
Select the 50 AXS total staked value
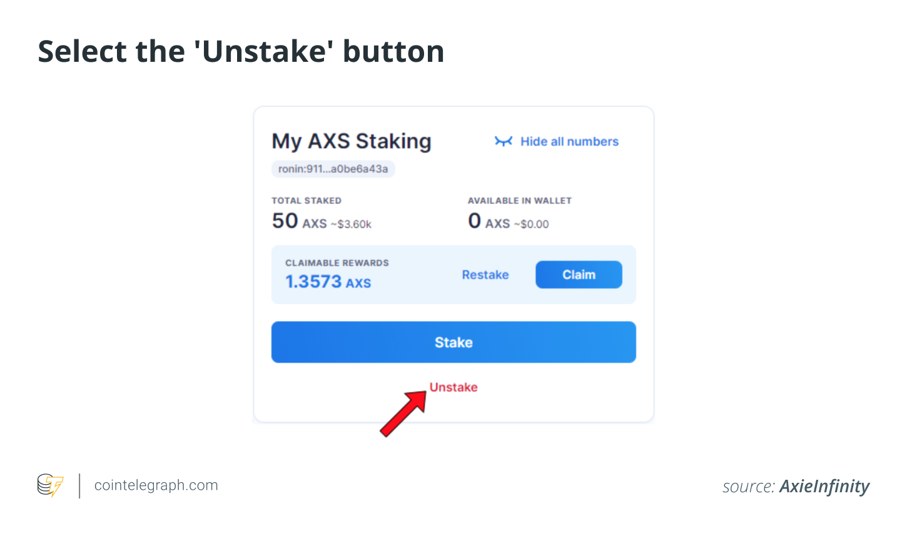coord(300,221)
